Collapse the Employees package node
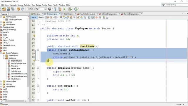 (4, 58)
